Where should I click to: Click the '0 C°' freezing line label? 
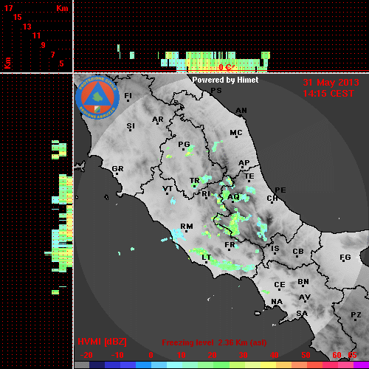[x=226, y=67]
